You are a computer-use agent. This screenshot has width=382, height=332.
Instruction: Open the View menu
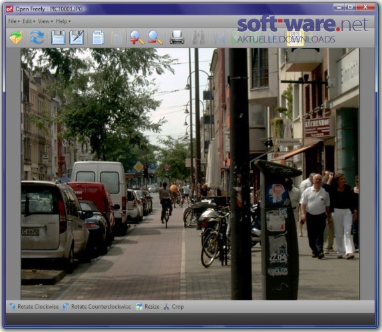(x=45, y=21)
